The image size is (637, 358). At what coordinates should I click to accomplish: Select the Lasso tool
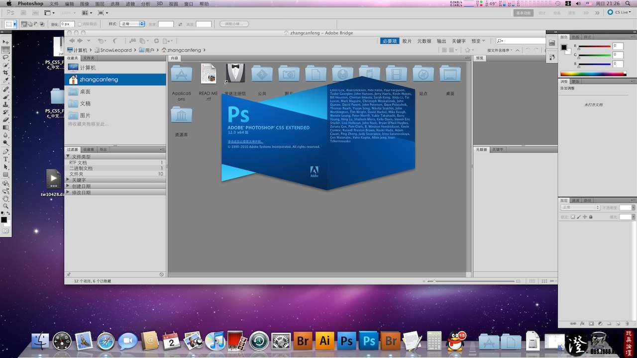coord(6,58)
